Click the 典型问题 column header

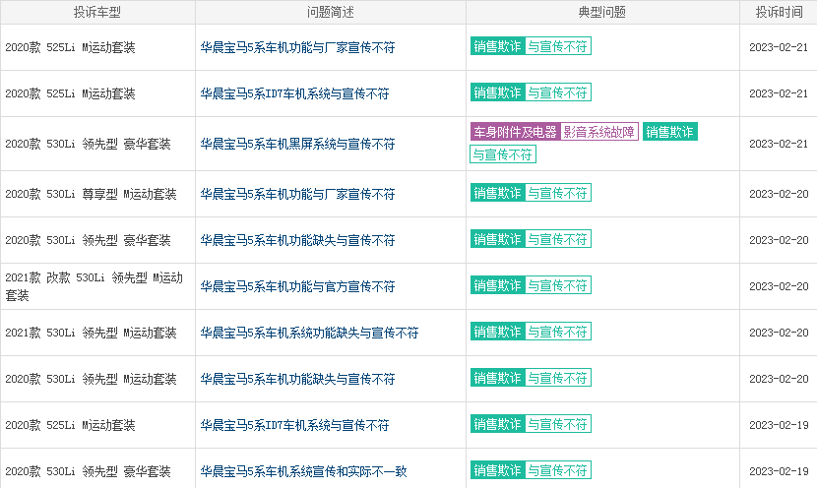click(602, 12)
